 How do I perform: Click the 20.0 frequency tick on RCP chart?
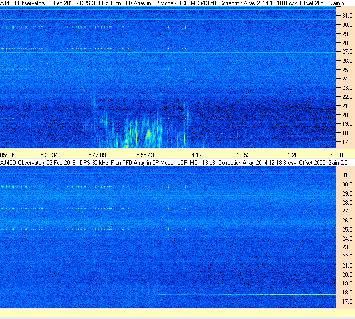pos(347,115)
